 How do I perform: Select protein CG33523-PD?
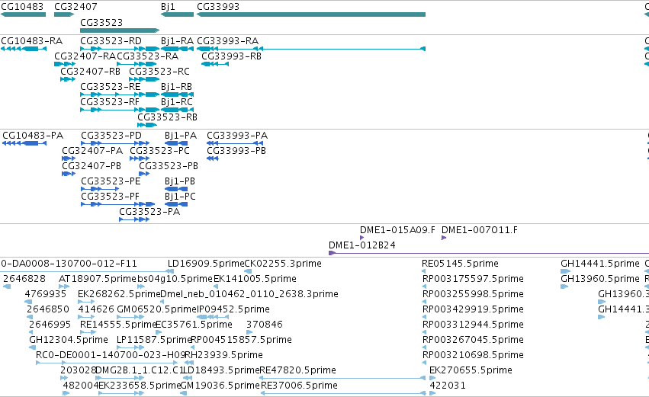[111, 136]
